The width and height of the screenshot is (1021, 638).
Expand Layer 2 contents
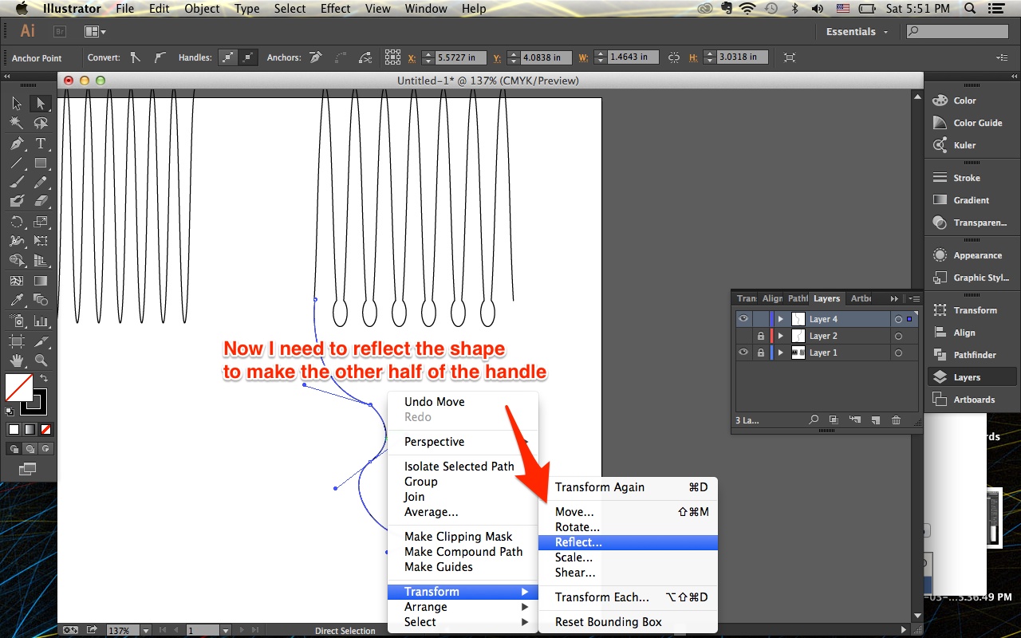pyautogui.click(x=781, y=336)
